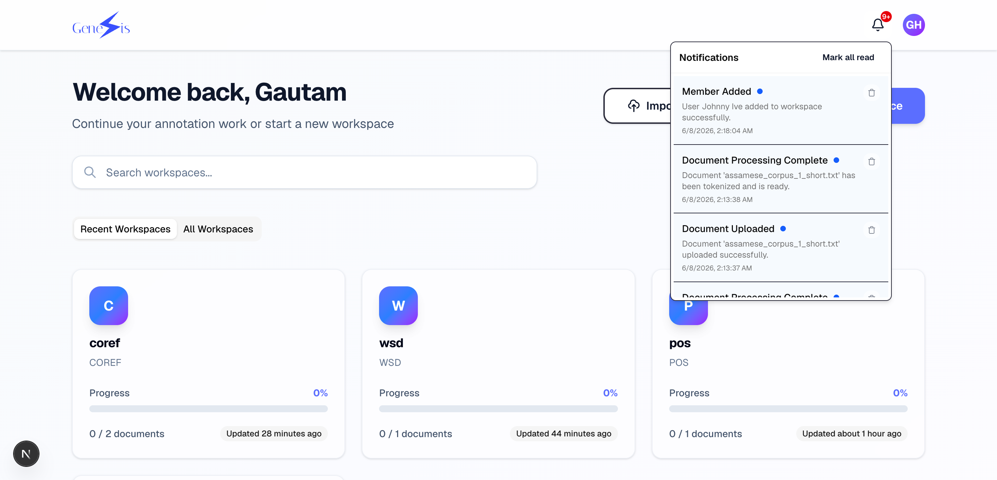Focus the Search workspaces field
Image resolution: width=997 pixels, height=480 pixels.
point(305,173)
